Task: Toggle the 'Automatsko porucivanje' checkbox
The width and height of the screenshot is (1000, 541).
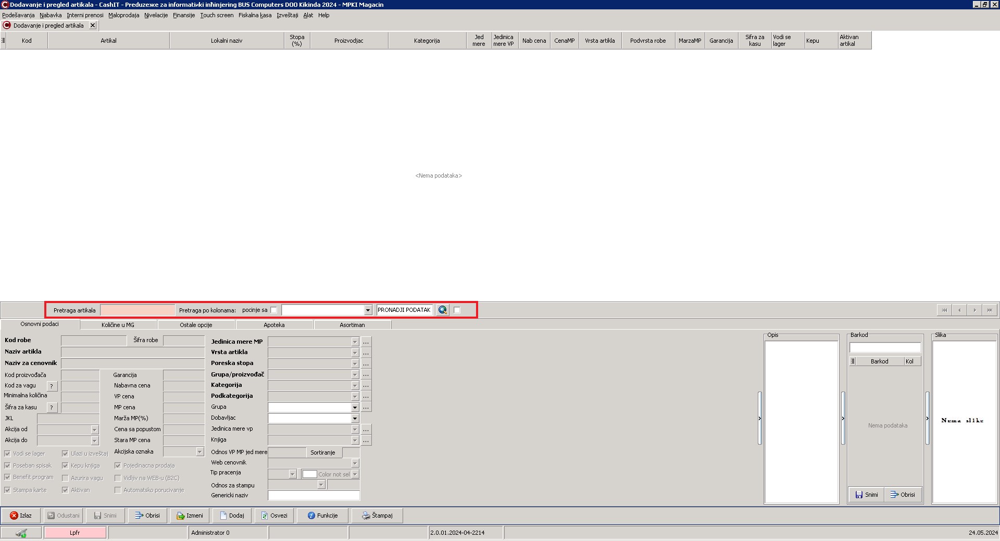Action: 118,490
